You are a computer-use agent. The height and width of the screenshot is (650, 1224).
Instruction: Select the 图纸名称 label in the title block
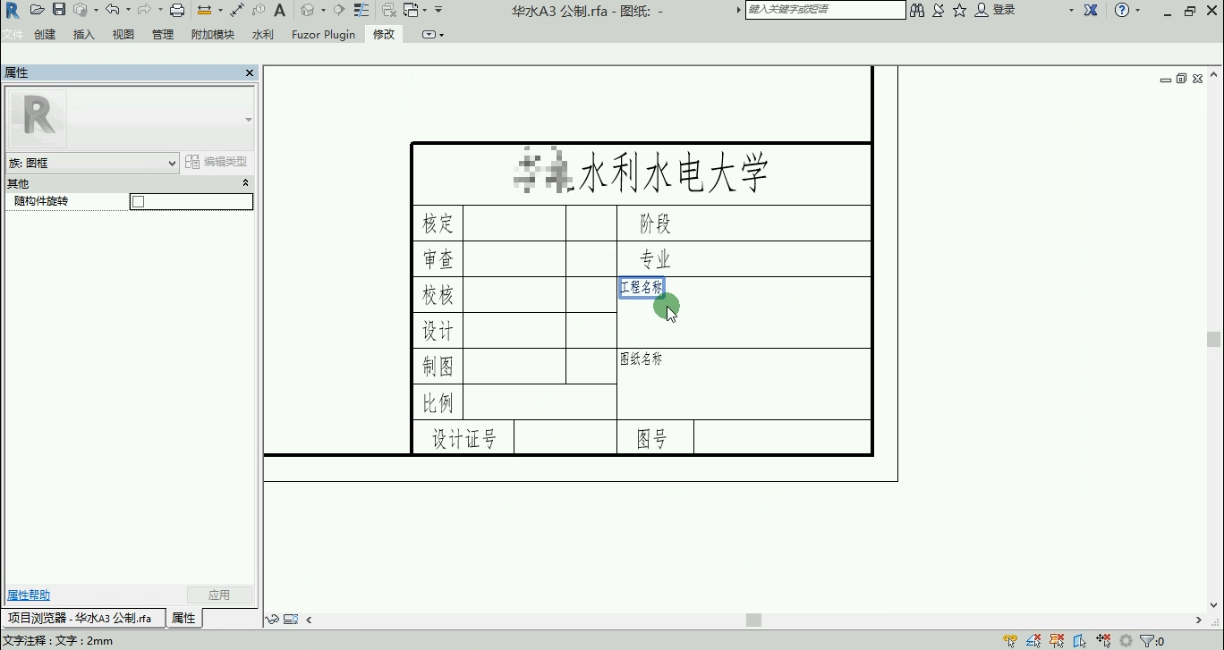click(641, 359)
